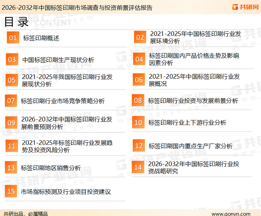Viewport: 261px width, 216px height.
Task: Open chapter 2021-2025年中国标签印刷行业发展概况
Action: 194,80
